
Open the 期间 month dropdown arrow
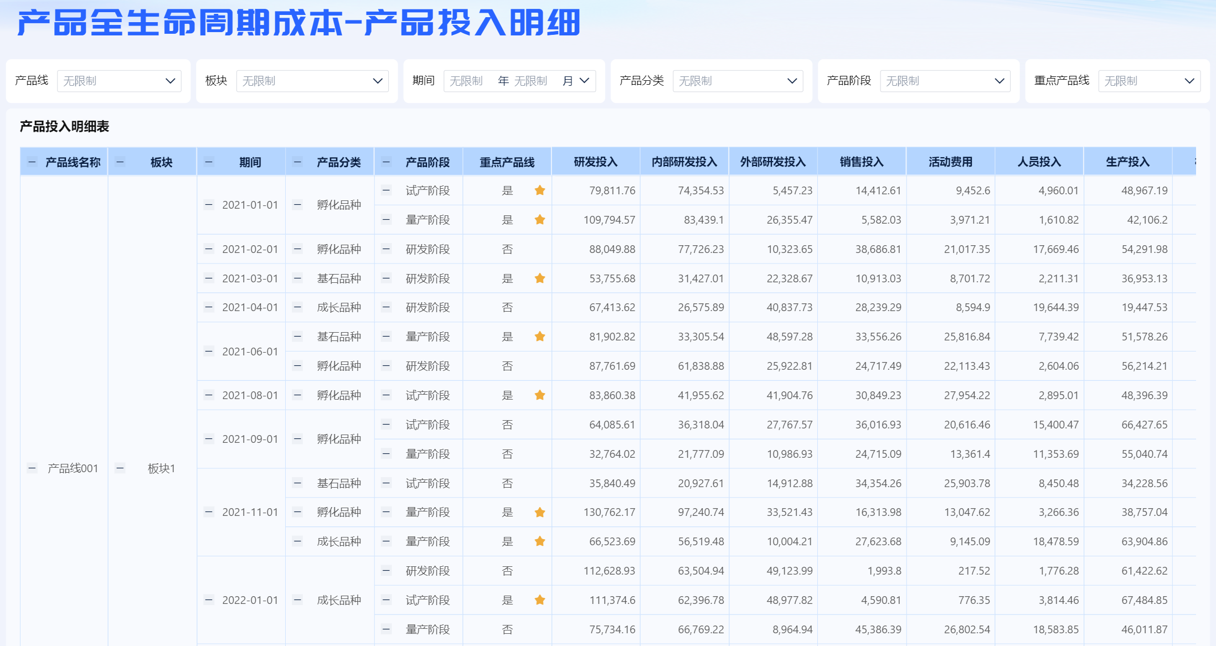coord(584,81)
